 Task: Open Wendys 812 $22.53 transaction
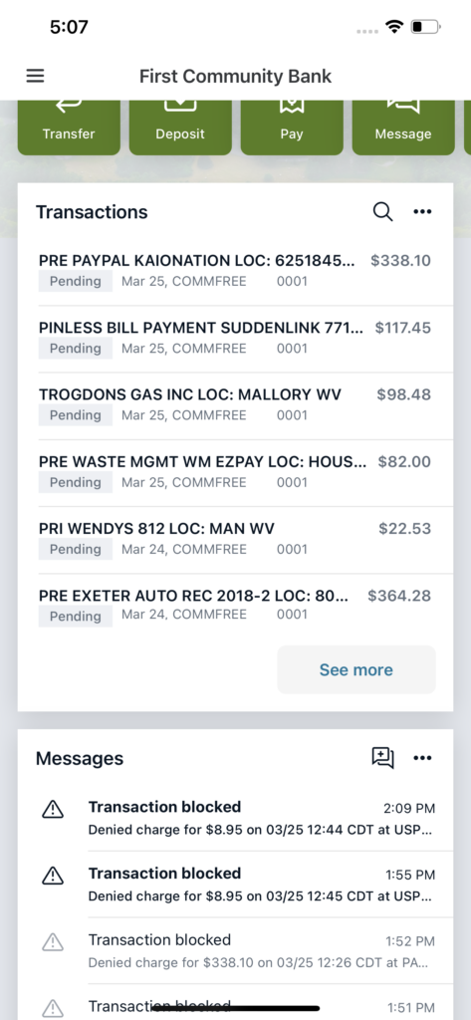point(235,539)
